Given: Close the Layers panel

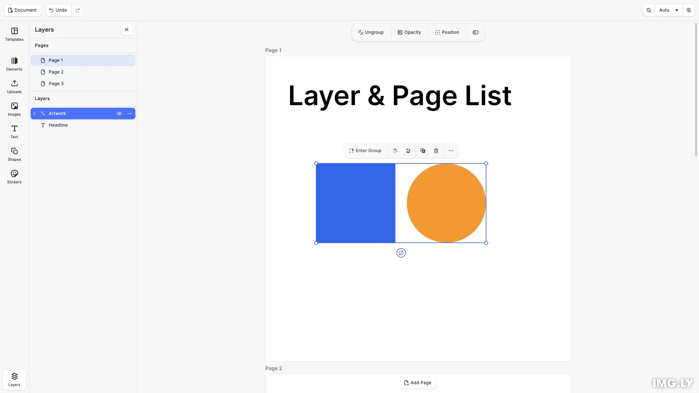Looking at the screenshot, I should pos(127,30).
